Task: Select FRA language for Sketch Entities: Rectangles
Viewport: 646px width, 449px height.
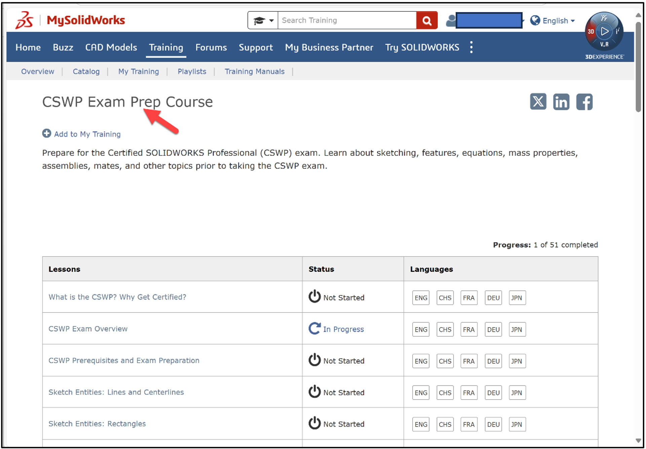Action: point(469,424)
